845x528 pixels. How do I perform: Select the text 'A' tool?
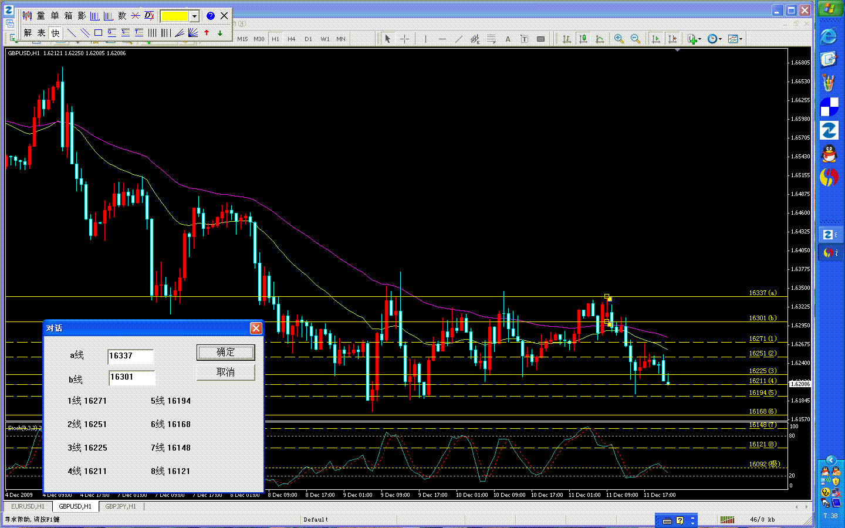[508, 39]
